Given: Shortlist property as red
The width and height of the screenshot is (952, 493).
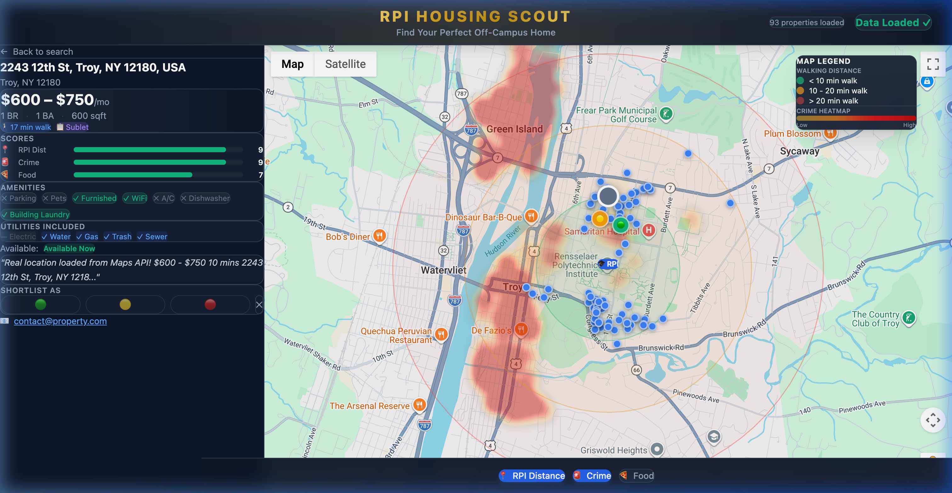Looking at the screenshot, I should (210, 304).
